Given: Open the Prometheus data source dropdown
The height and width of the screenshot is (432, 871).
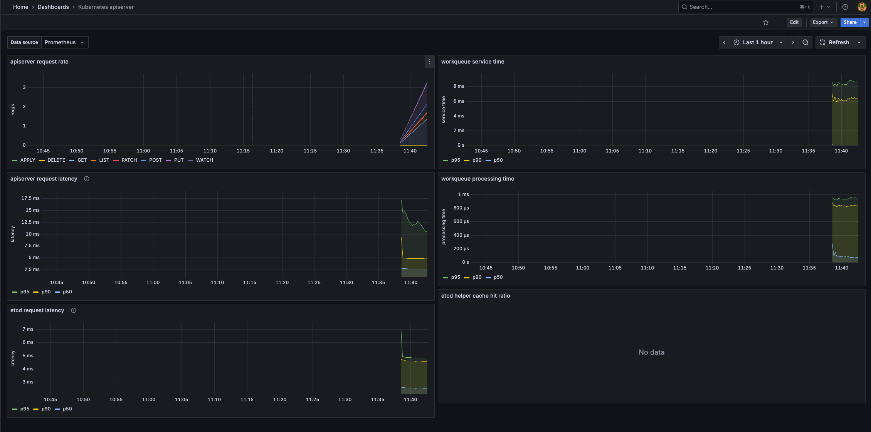Looking at the screenshot, I should [x=64, y=42].
